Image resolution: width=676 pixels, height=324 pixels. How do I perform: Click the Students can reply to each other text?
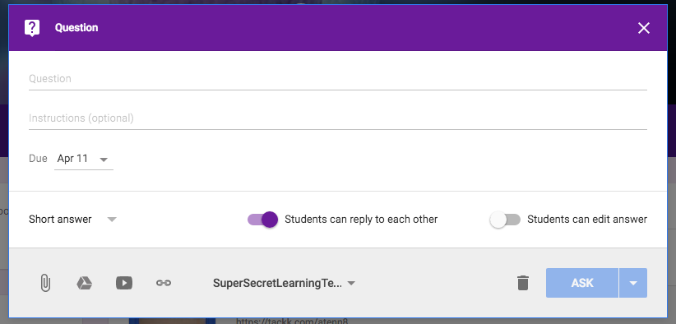tap(361, 220)
